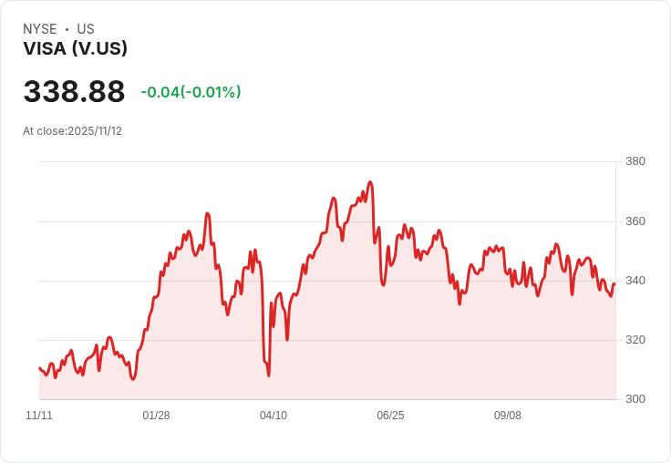
Task: Select the 11/11 date on the x-axis
Action: point(39,416)
